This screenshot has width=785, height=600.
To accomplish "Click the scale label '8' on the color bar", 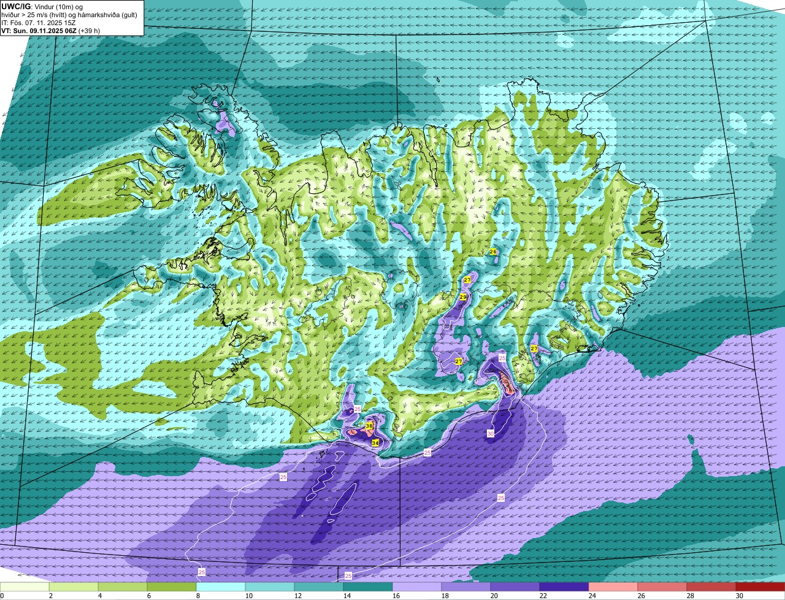I will pyautogui.click(x=197, y=596).
